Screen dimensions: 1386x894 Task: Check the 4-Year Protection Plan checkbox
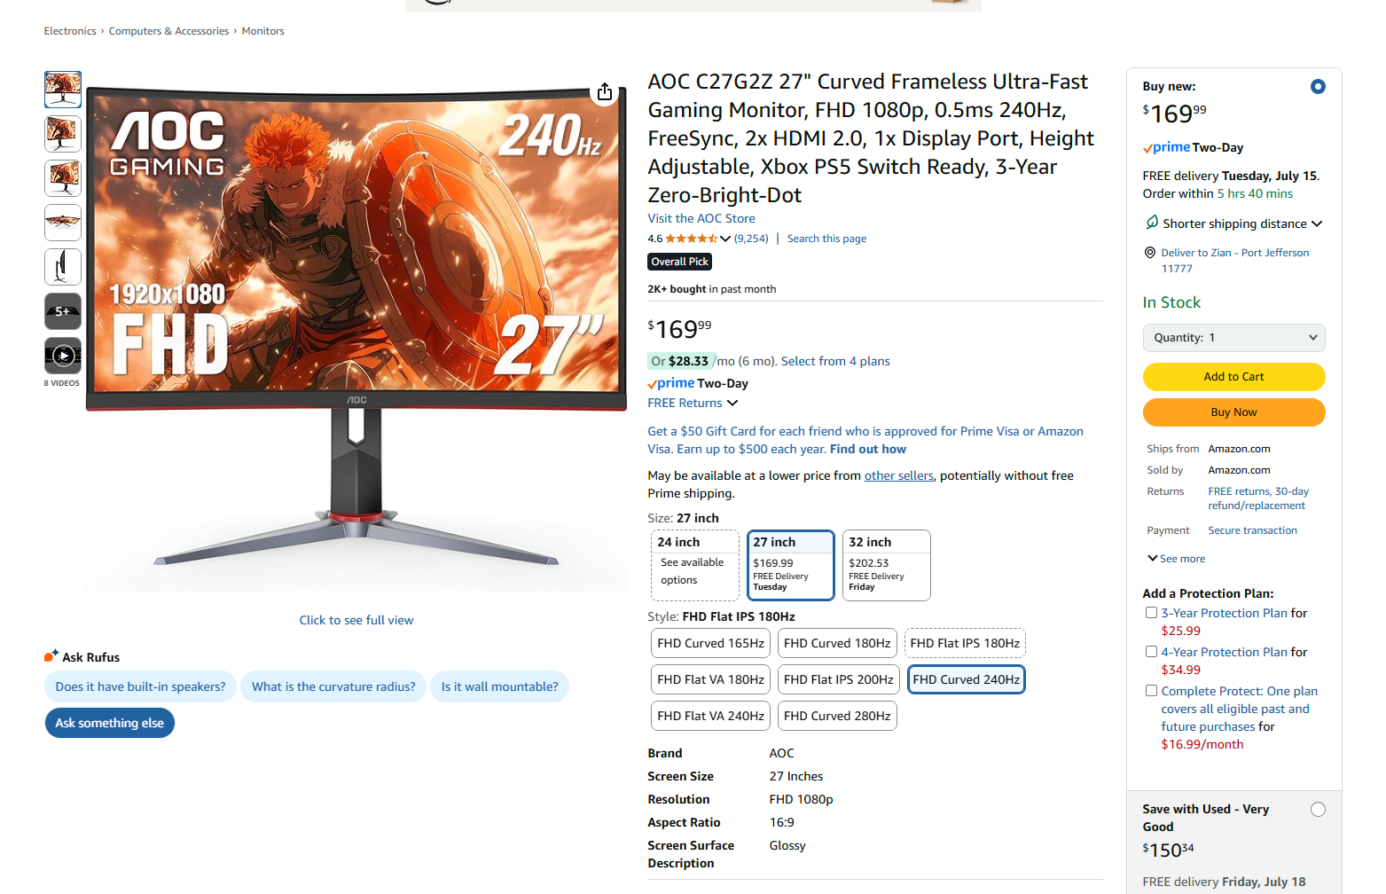click(1151, 652)
